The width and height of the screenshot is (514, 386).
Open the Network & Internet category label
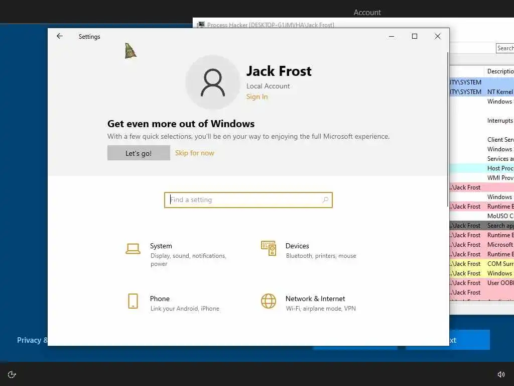click(315, 299)
